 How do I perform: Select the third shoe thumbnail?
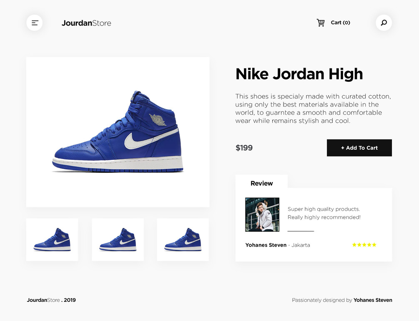[183, 240]
